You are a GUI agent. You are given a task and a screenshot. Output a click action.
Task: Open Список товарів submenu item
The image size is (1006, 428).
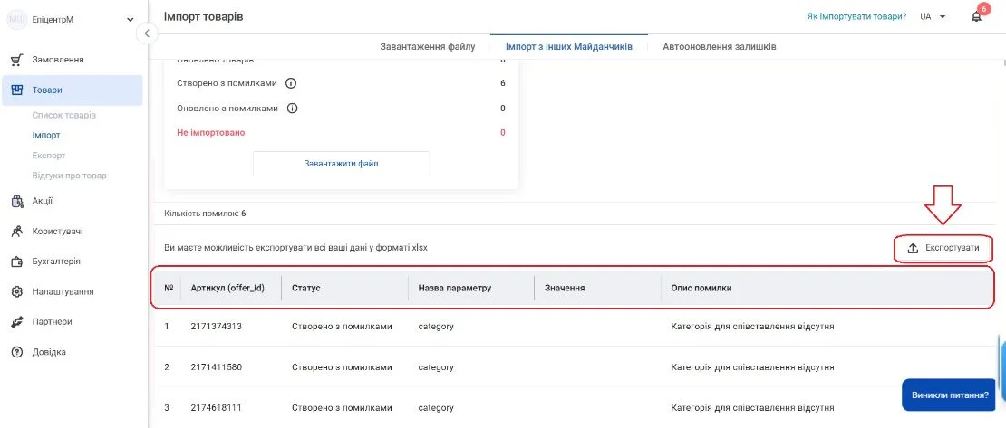coord(64,115)
